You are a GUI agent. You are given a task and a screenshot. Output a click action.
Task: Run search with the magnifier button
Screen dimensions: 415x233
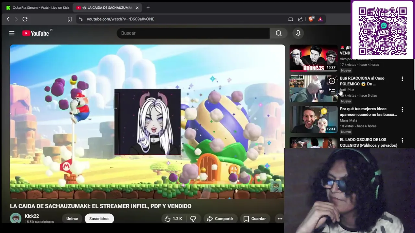pos(279,33)
